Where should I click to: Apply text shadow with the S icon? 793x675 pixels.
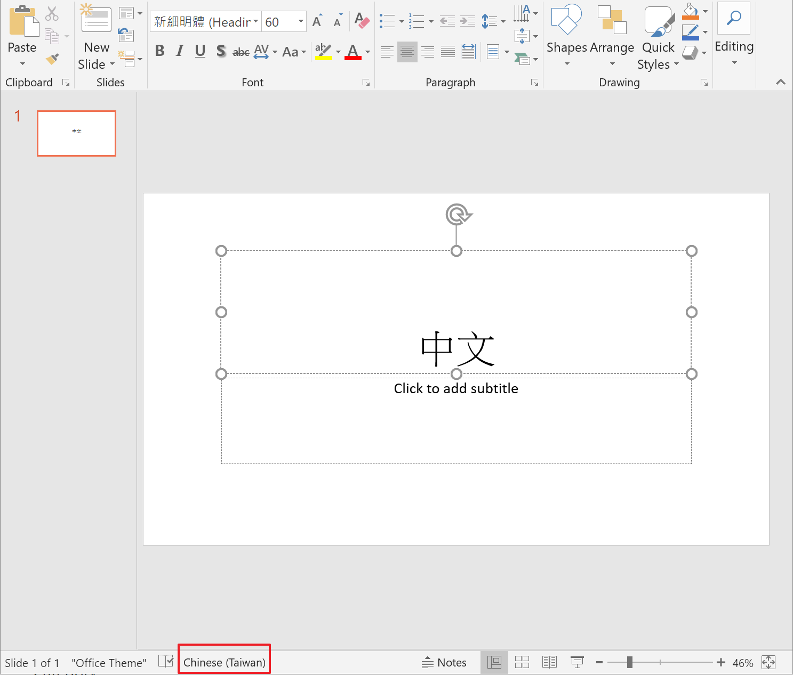(221, 51)
